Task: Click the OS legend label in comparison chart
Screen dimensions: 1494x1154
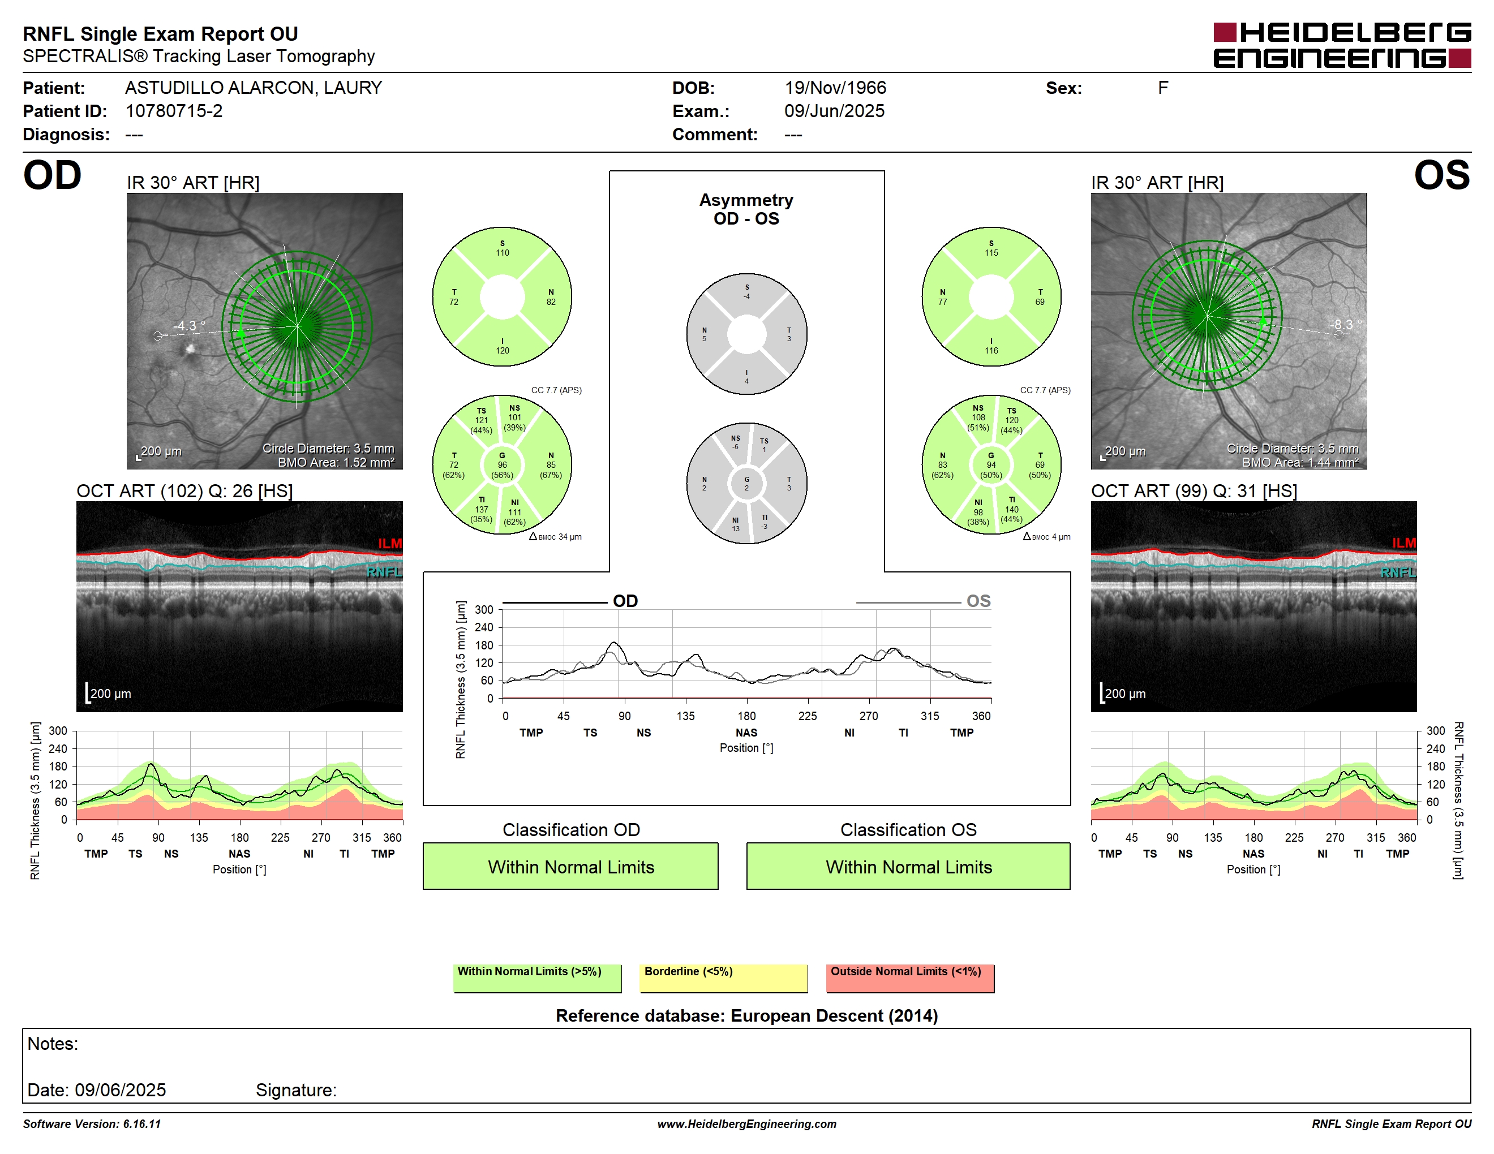Action: pyautogui.click(x=978, y=601)
